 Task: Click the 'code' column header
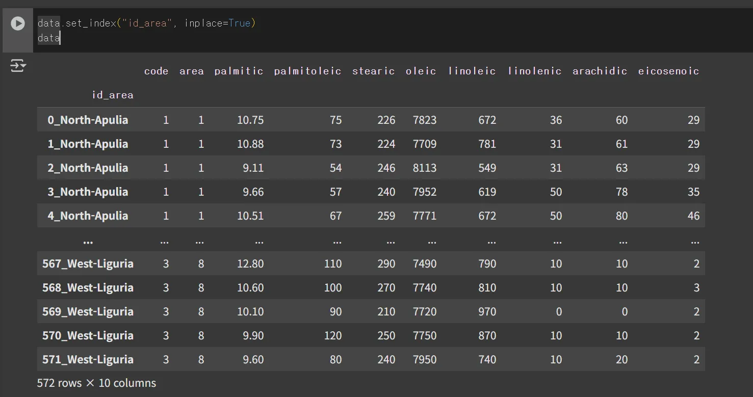click(x=157, y=71)
